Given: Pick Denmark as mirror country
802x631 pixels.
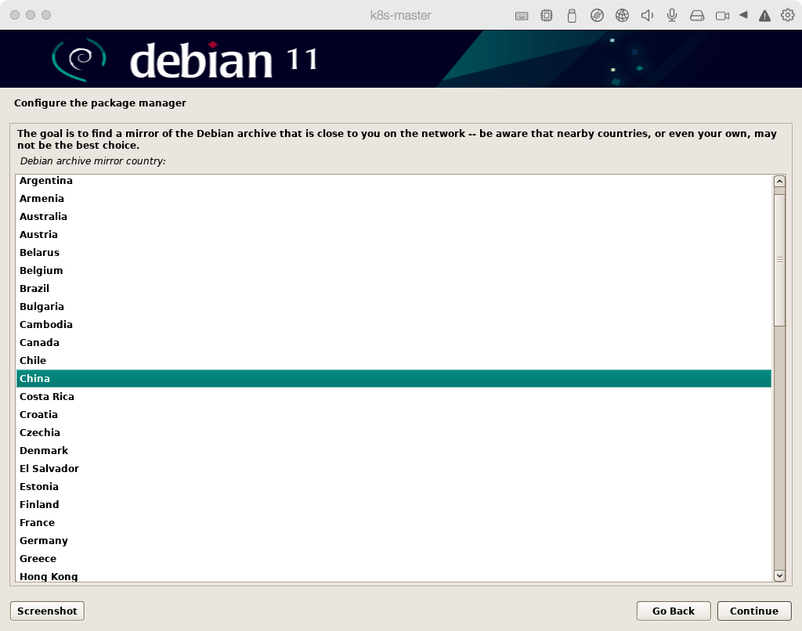Looking at the screenshot, I should coord(394,450).
